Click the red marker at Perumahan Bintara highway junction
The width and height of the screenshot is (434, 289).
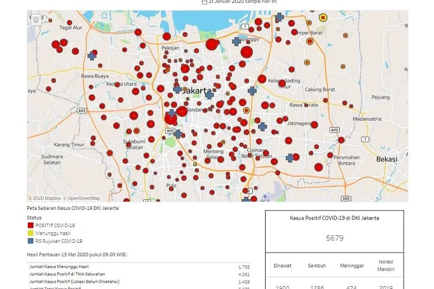(x=341, y=140)
